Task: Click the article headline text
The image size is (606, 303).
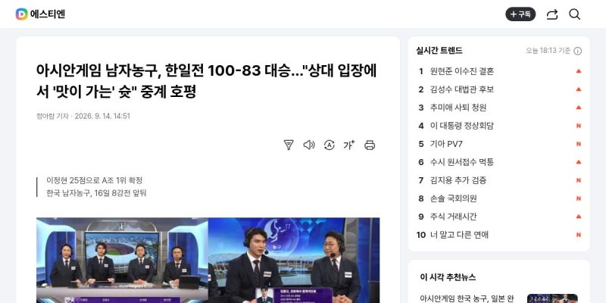Action: [x=206, y=81]
